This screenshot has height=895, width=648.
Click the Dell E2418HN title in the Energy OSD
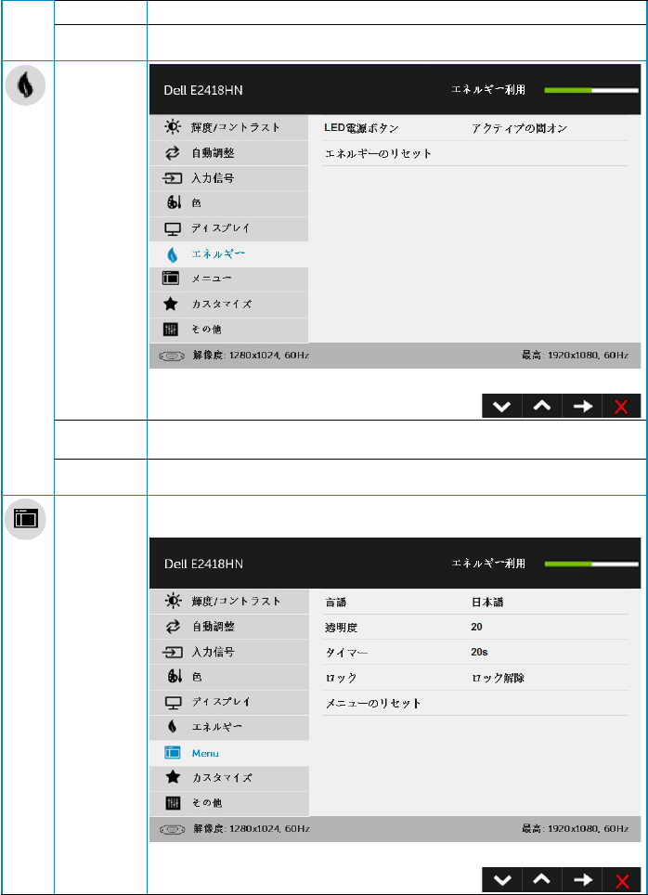pos(203,90)
